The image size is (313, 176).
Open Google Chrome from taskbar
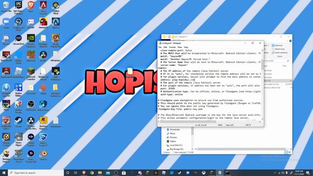tap(92, 173)
